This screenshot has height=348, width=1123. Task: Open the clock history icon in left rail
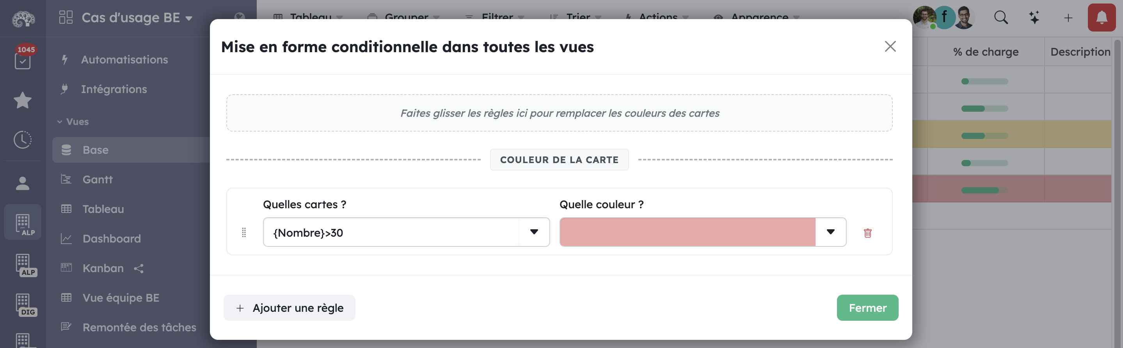[x=22, y=140]
